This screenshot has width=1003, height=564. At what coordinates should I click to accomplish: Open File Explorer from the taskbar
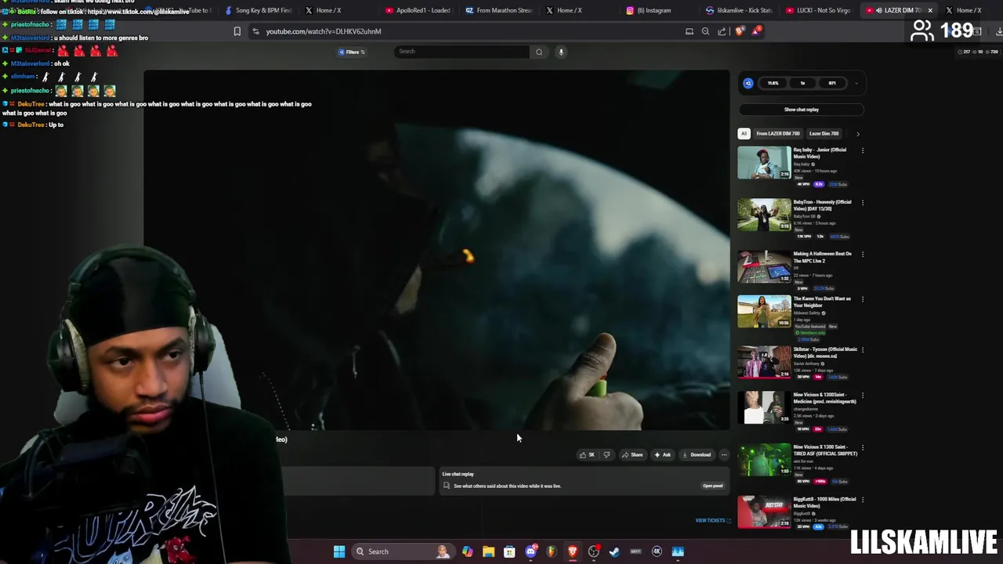(x=488, y=551)
